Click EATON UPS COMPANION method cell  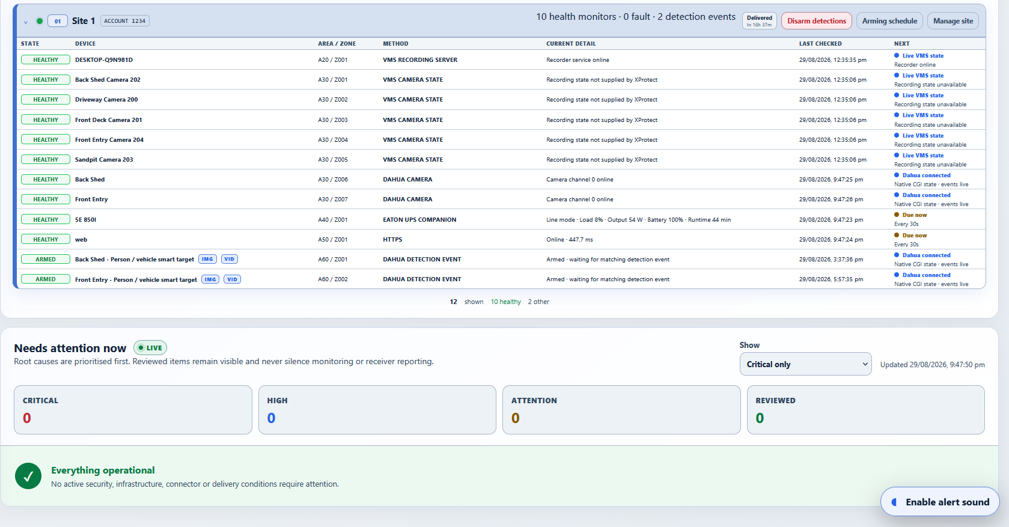click(x=419, y=219)
